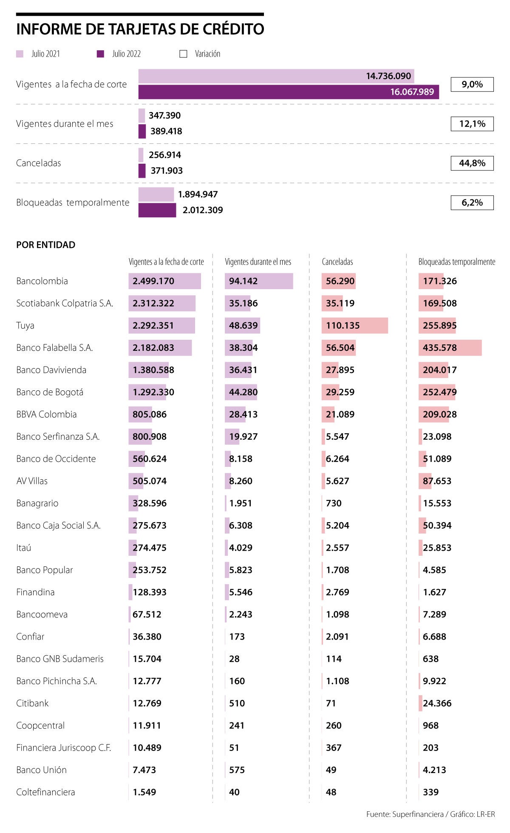Select the 14.736.090 light purple bar
This screenshot has width=510, height=833.
pyautogui.click(x=276, y=76)
